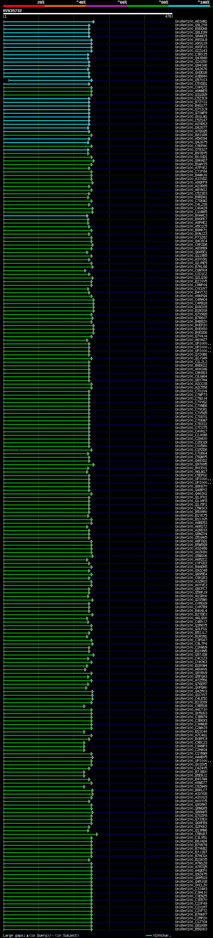The image size is (213, 938).
Task: Click the white query sequence bar
Action: pyautogui.click(x=88, y=13)
